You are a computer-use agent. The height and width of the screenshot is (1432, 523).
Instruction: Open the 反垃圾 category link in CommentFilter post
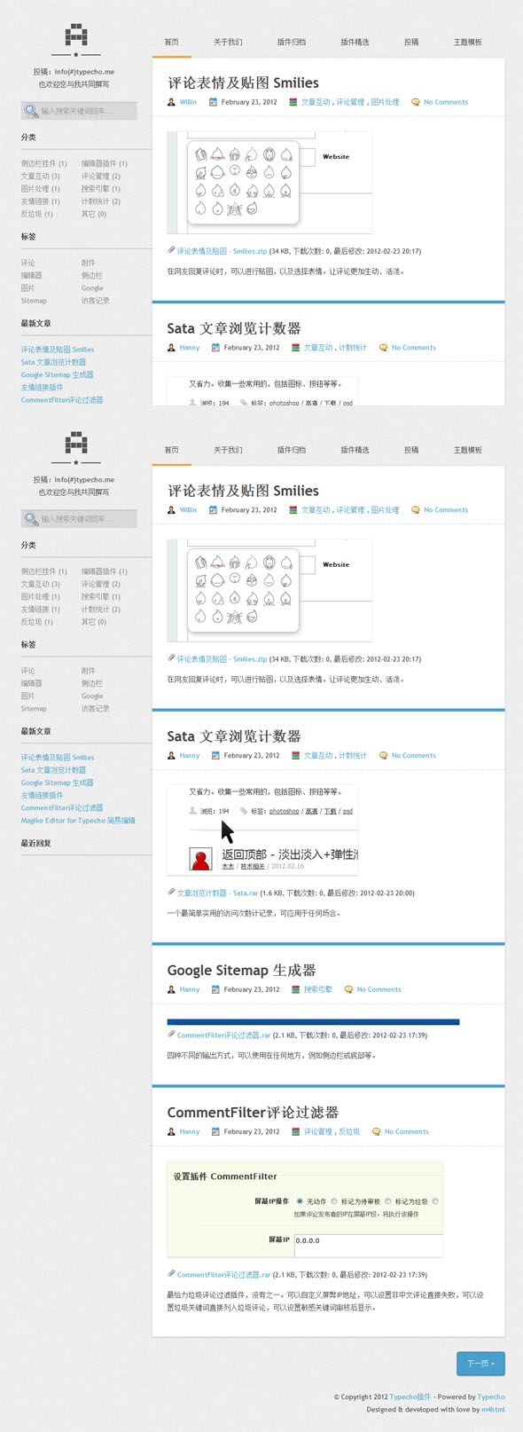coord(349,1131)
